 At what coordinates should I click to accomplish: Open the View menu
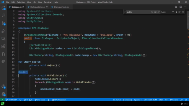[29, 2]
